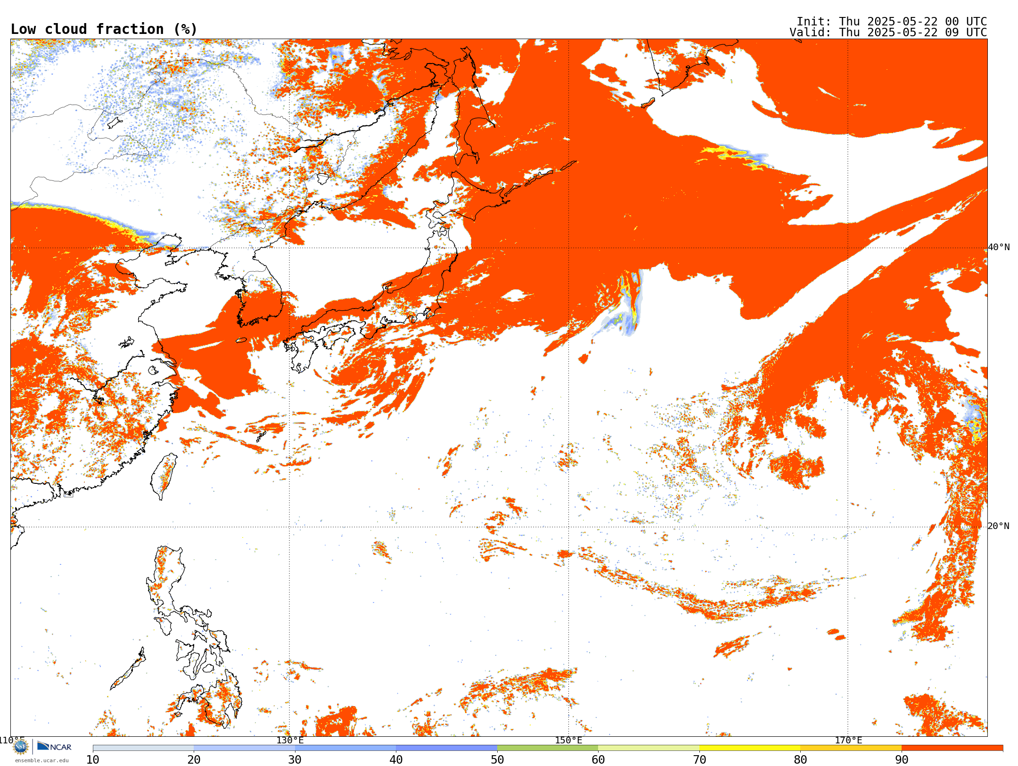Click the 170°E longitude label

tap(848, 741)
